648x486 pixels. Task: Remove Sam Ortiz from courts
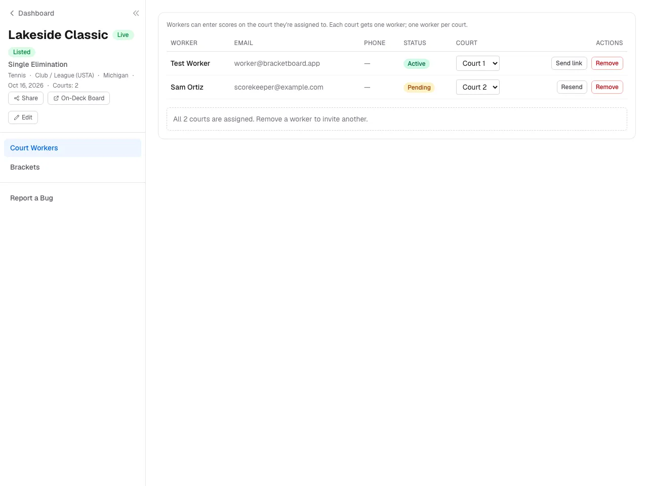(607, 87)
